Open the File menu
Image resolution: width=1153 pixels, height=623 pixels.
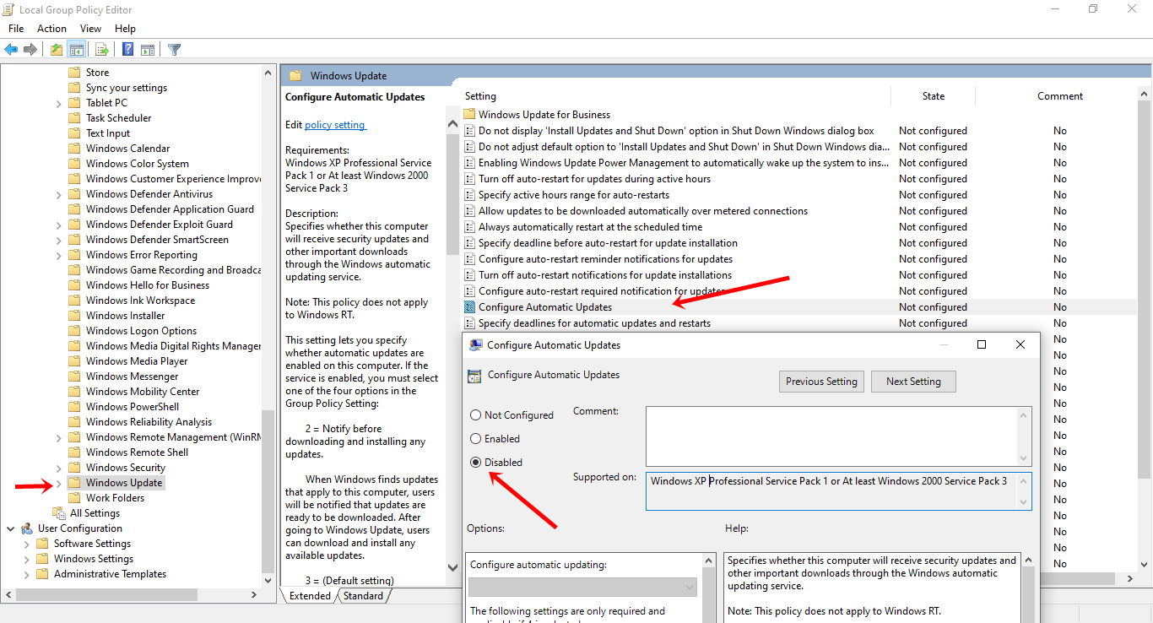16,29
